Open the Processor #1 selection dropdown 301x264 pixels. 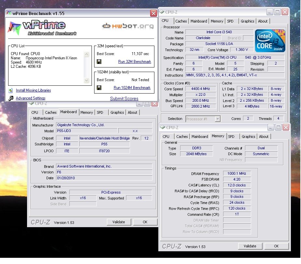pos(217,119)
